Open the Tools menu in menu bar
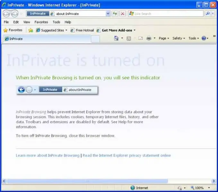 coord(56,22)
